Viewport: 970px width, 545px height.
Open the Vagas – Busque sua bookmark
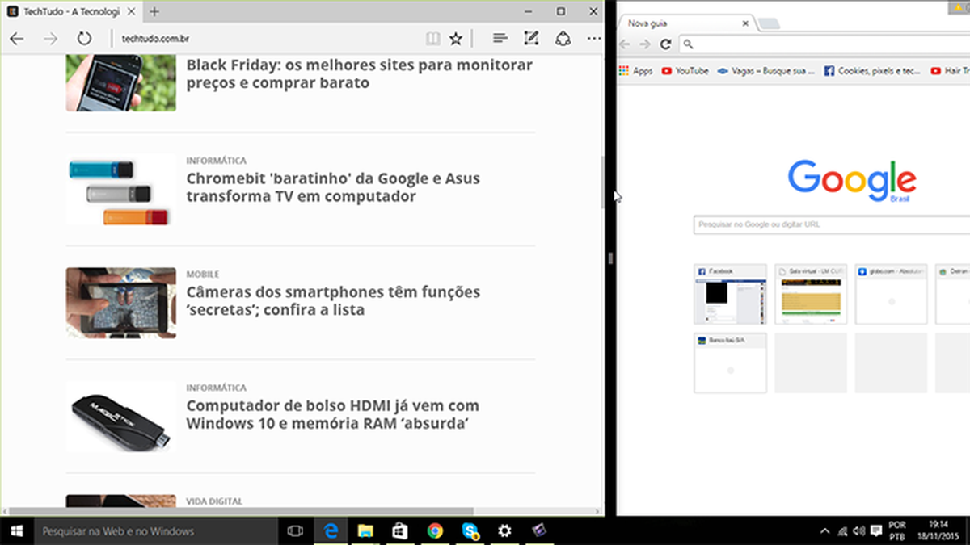coord(766,71)
